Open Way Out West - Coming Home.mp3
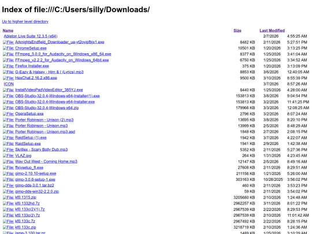The image size is (312, 234). [x=46, y=161]
